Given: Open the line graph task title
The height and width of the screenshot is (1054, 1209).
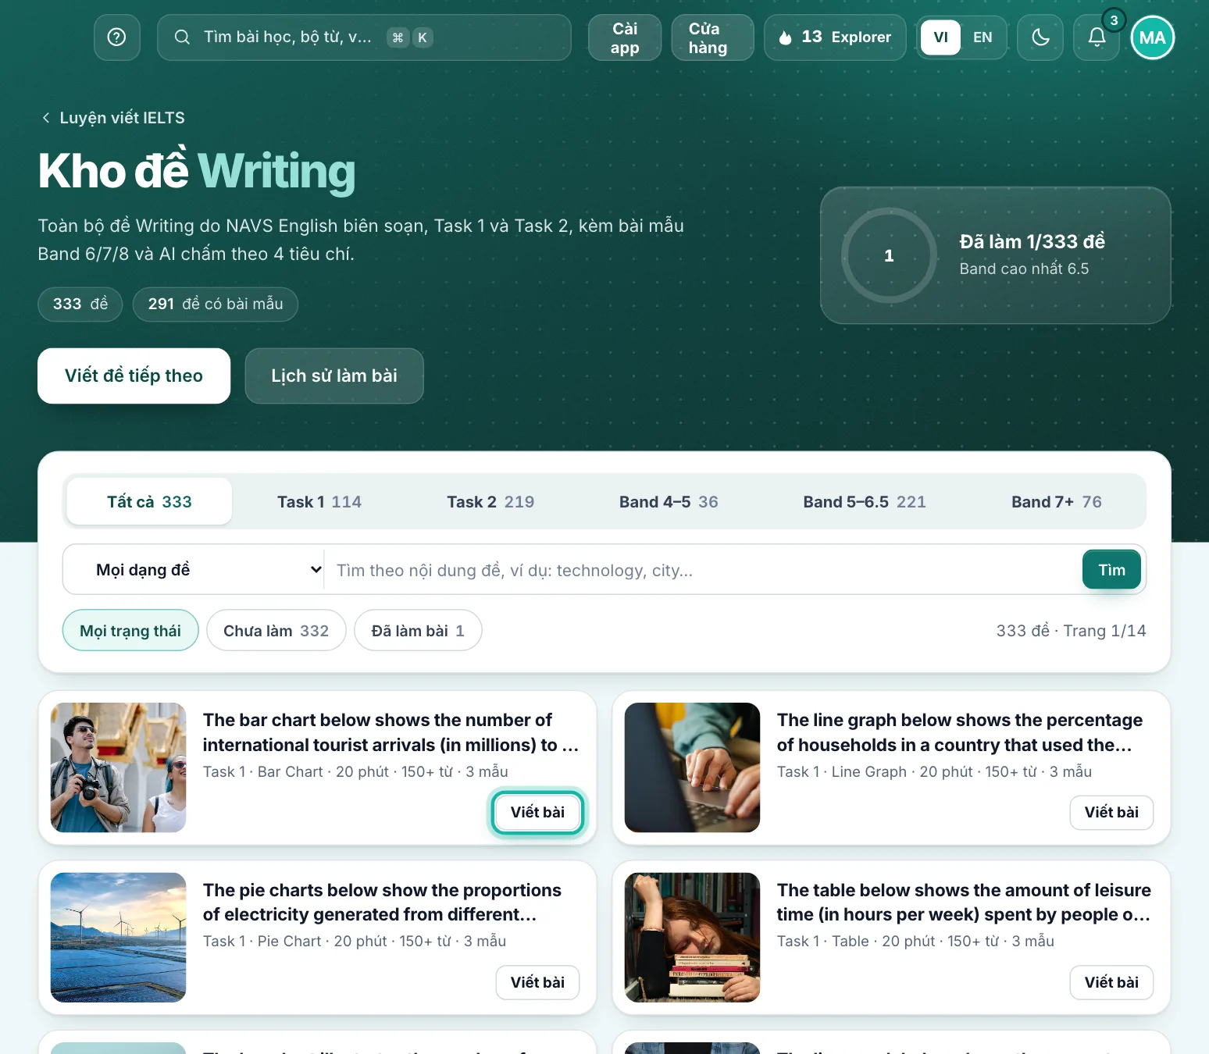Looking at the screenshot, I should (960, 732).
